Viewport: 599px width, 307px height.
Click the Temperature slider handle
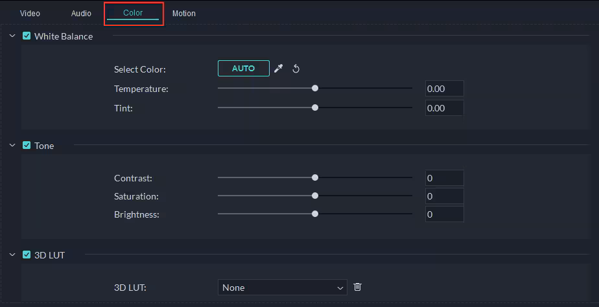click(x=315, y=88)
